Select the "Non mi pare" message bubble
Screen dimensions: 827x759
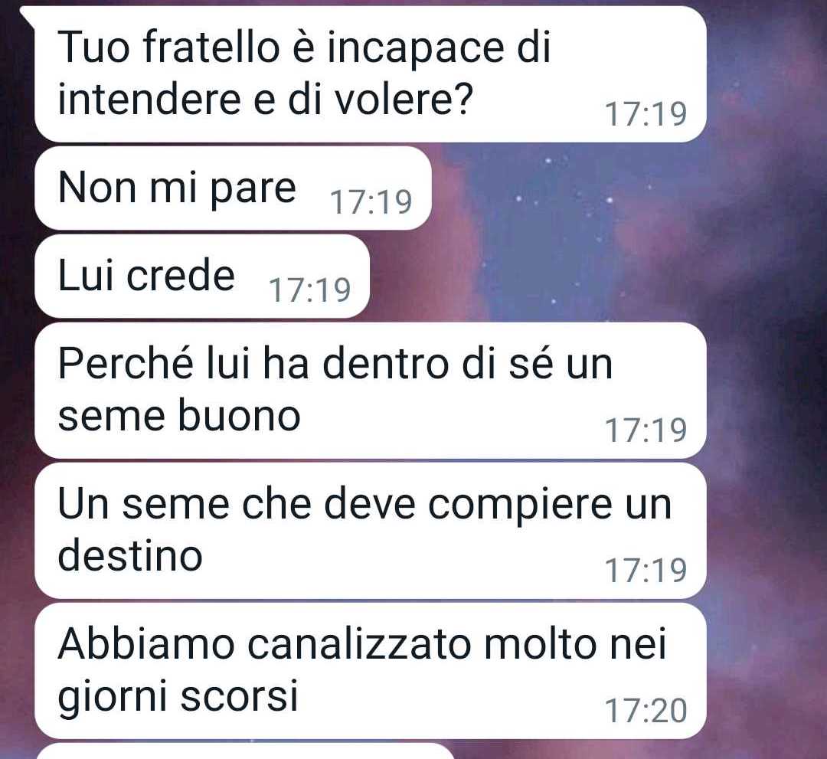pos(233,188)
